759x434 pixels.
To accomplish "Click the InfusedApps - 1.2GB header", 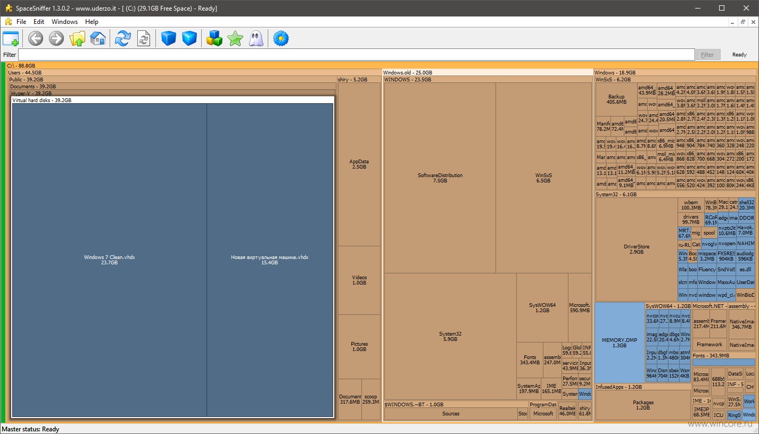I will point(643,387).
